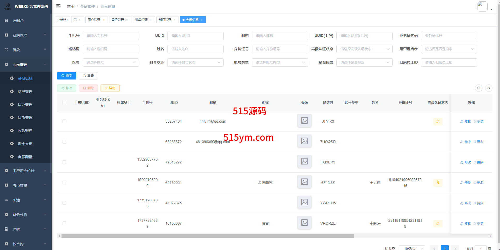Image resolution: width=500 pixels, height=250 pixels.
Task: Click avatar placeholder for UUID 35257464
Action: 304,121
